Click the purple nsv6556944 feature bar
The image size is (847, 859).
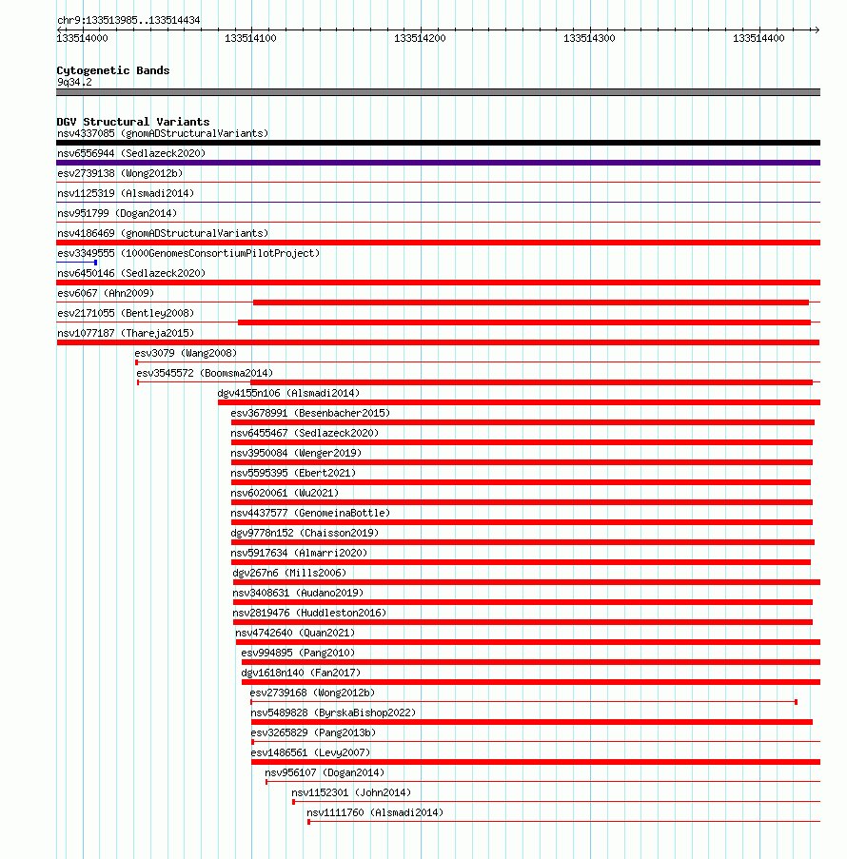pos(438,163)
